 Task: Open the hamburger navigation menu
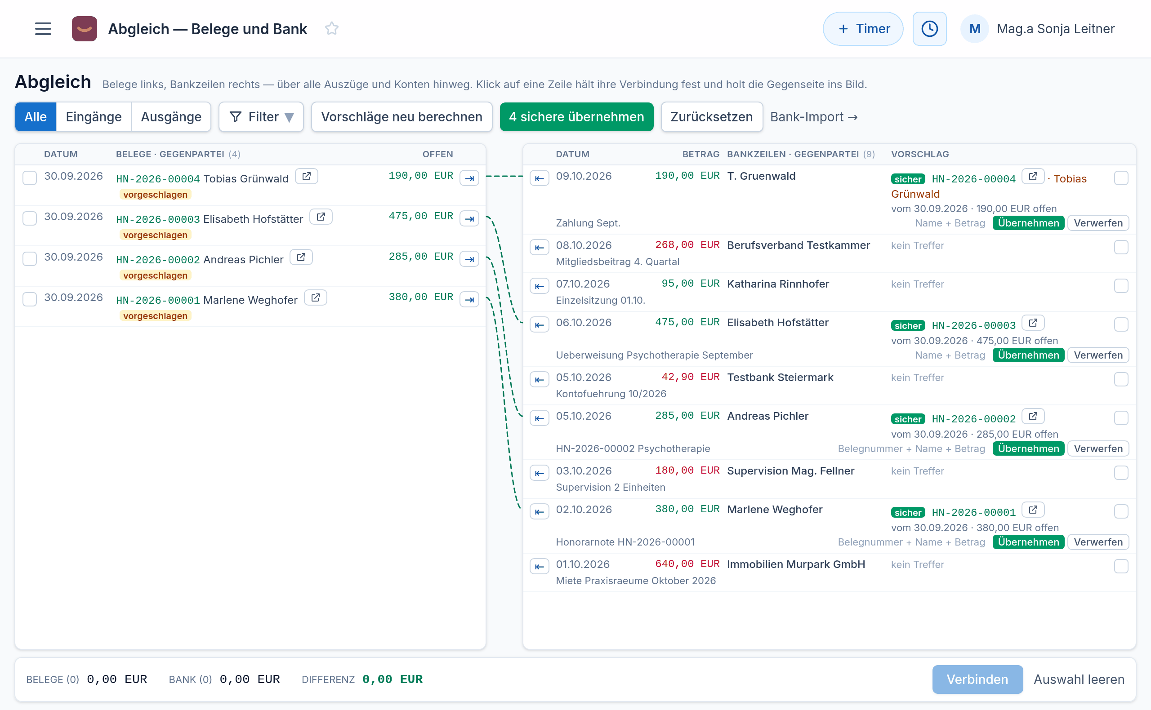click(x=43, y=29)
